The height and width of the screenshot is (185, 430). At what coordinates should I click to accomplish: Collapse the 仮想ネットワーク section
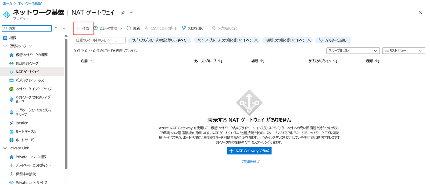(5, 46)
